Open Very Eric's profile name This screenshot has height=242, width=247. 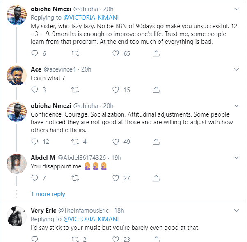click(x=43, y=210)
